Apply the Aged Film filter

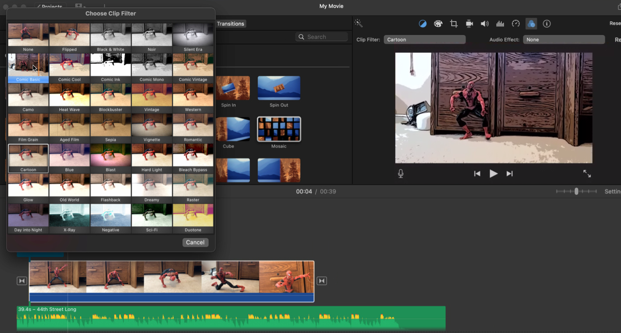coord(70,128)
